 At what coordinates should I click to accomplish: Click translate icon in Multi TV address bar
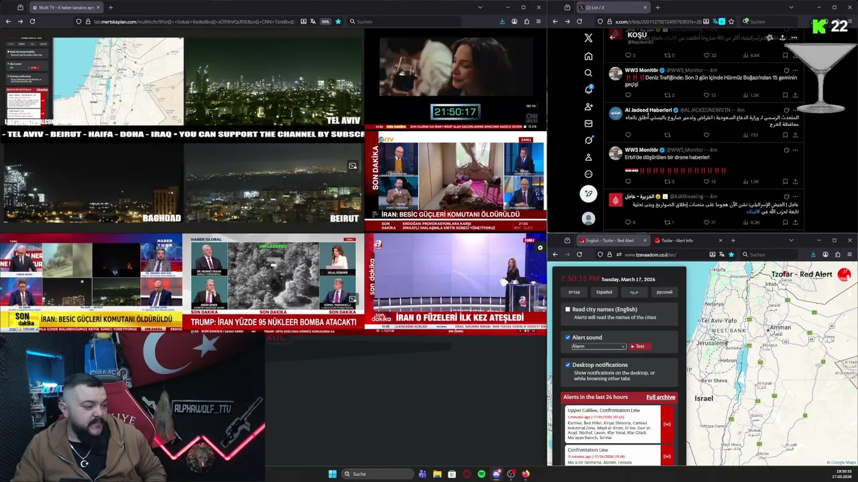pyautogui.click(x=314, y=21)
